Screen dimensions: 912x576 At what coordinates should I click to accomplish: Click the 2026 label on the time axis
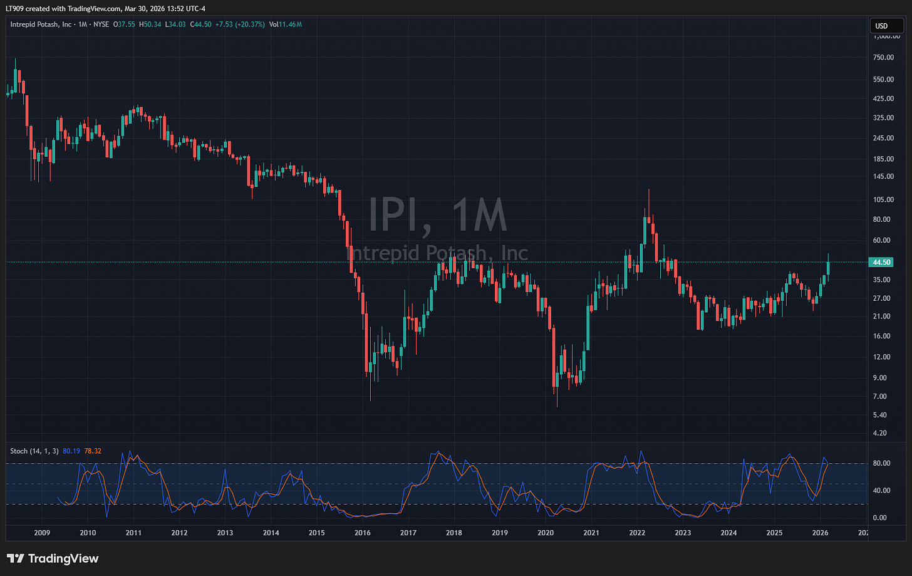click(820, 533)
